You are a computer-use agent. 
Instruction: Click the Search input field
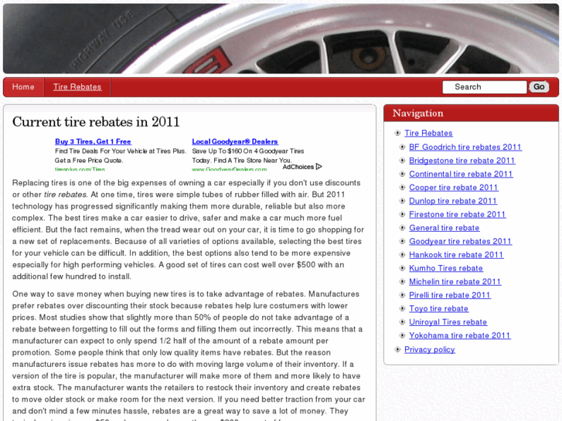pyautogui.click(x=484, y=87)
